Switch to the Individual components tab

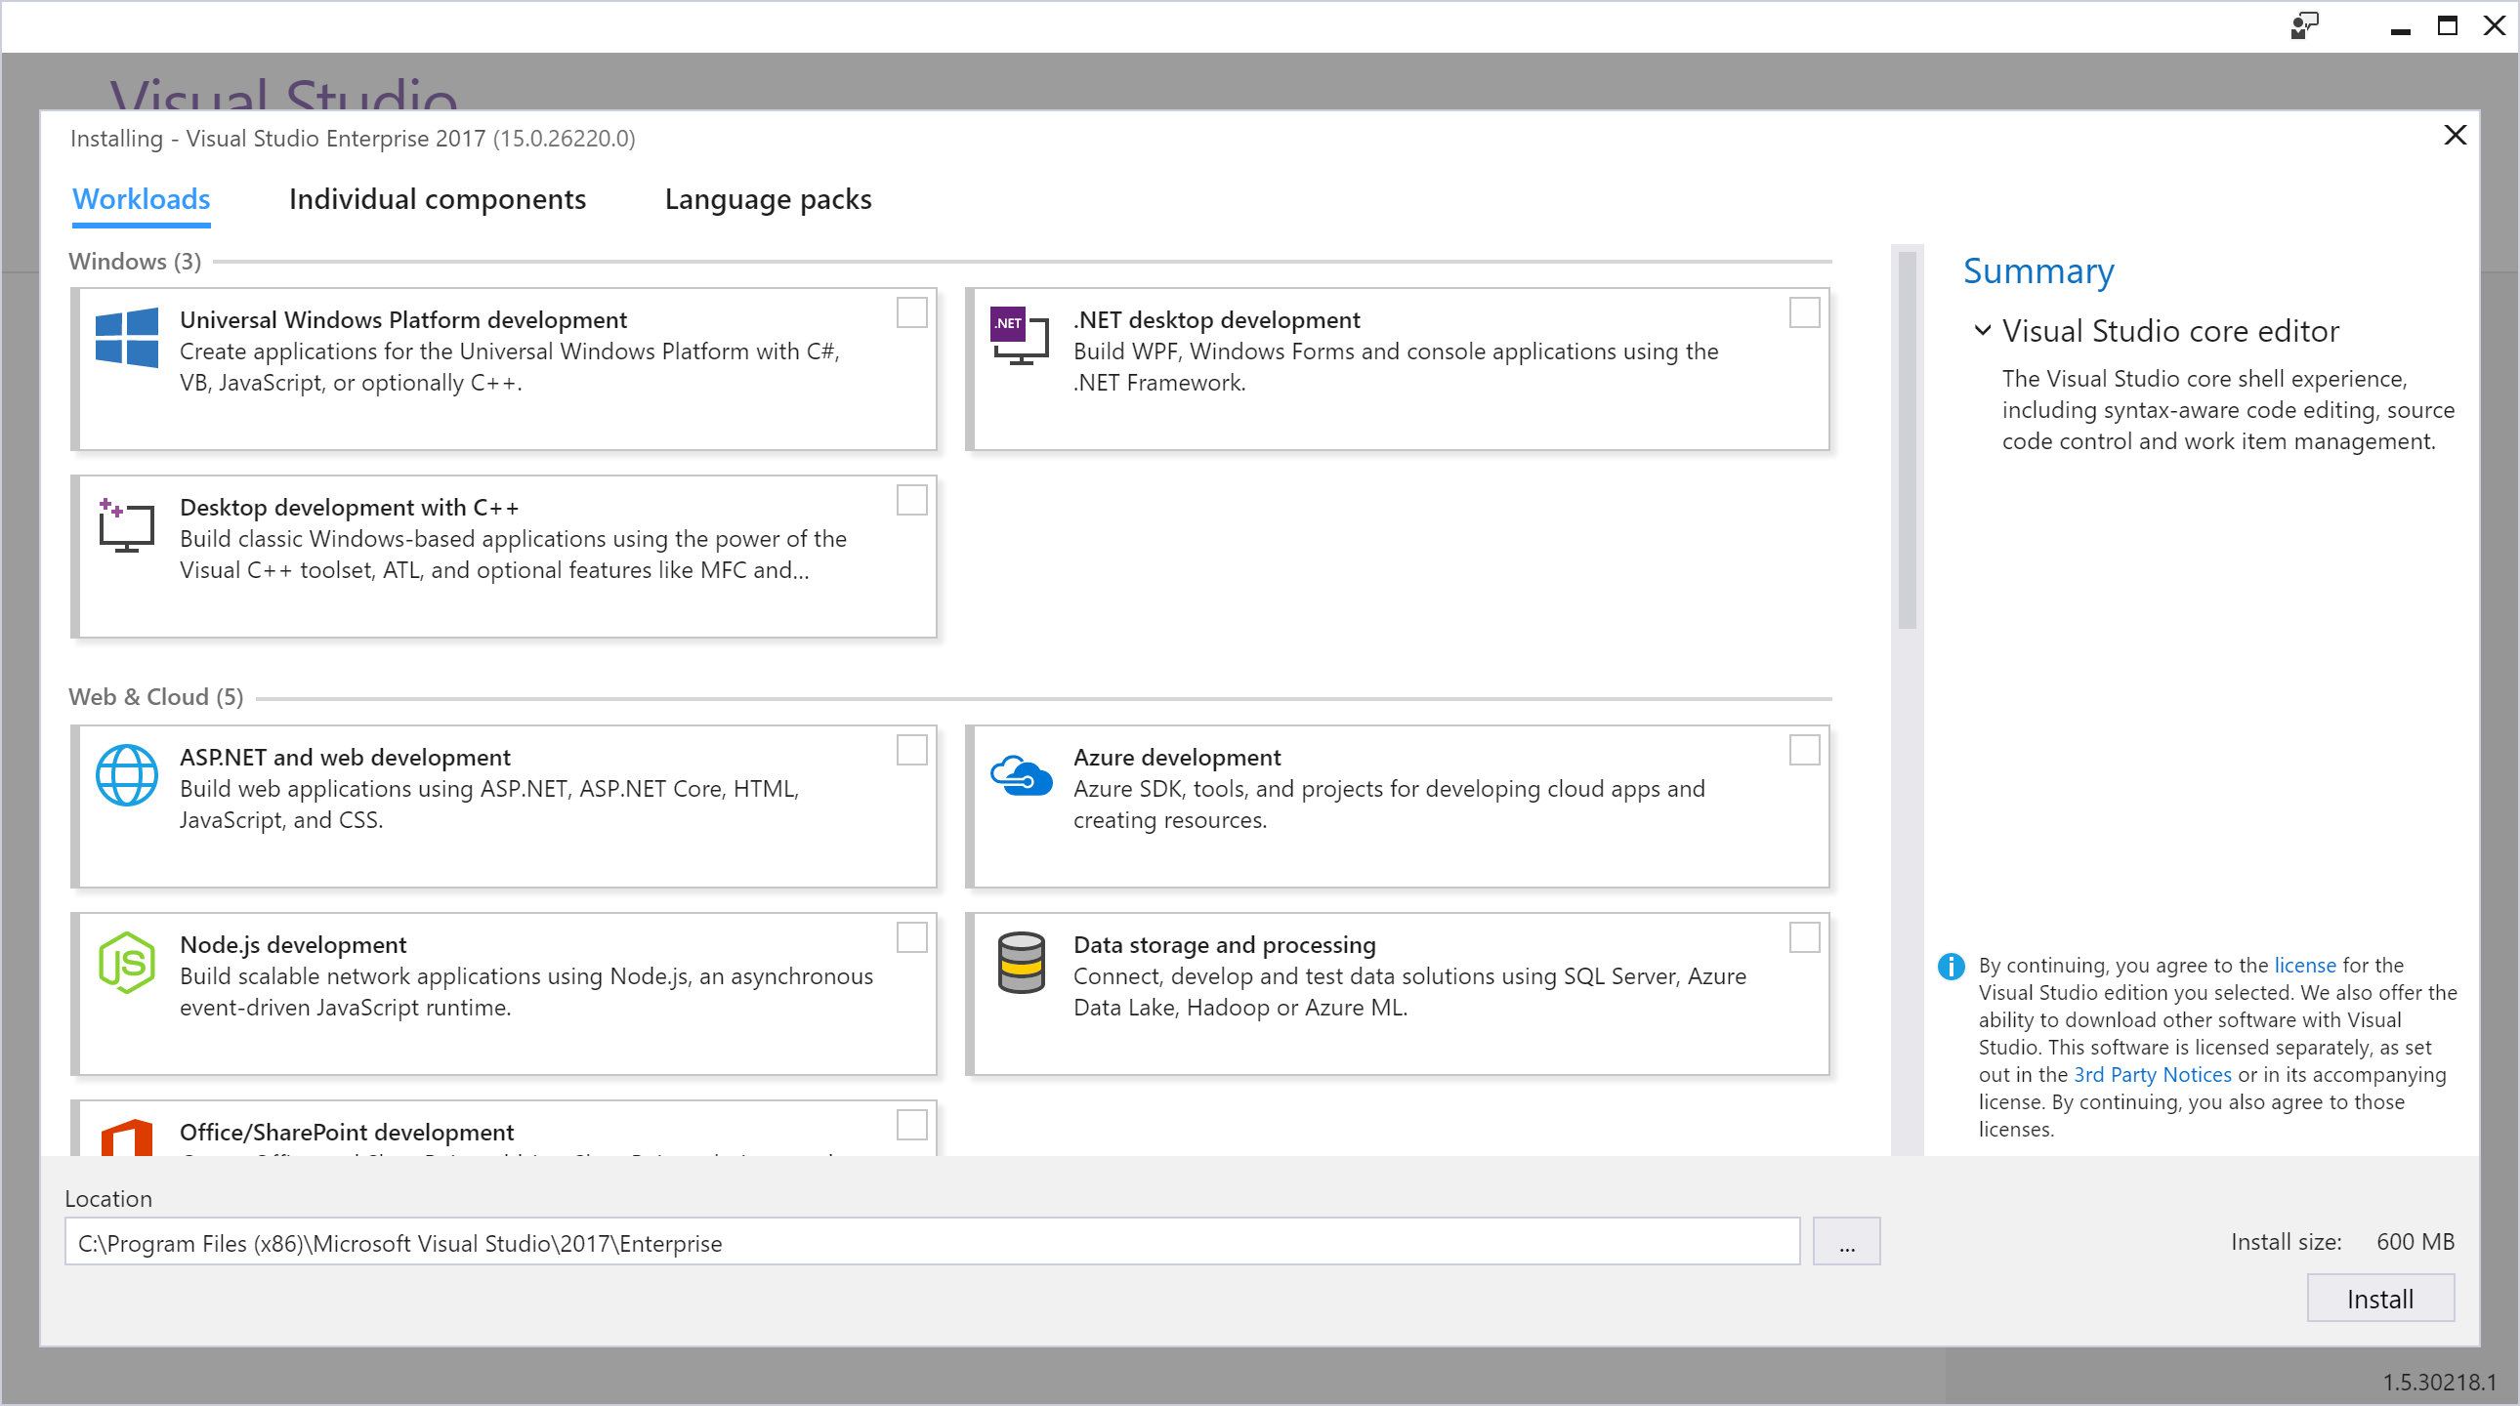pos(438,199)
